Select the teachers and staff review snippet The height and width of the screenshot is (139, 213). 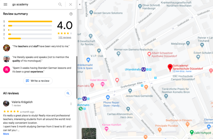[x=41, y=46]
